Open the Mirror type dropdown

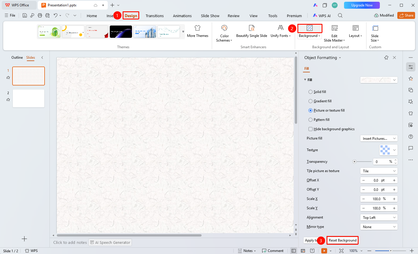click(379, 227)
